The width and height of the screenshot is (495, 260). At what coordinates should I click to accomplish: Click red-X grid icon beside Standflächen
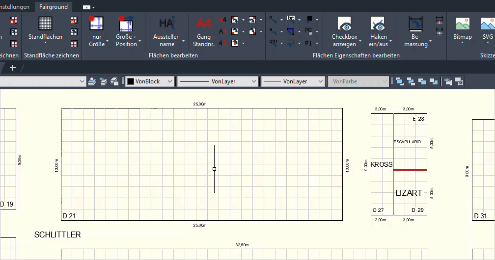point(74,21)
